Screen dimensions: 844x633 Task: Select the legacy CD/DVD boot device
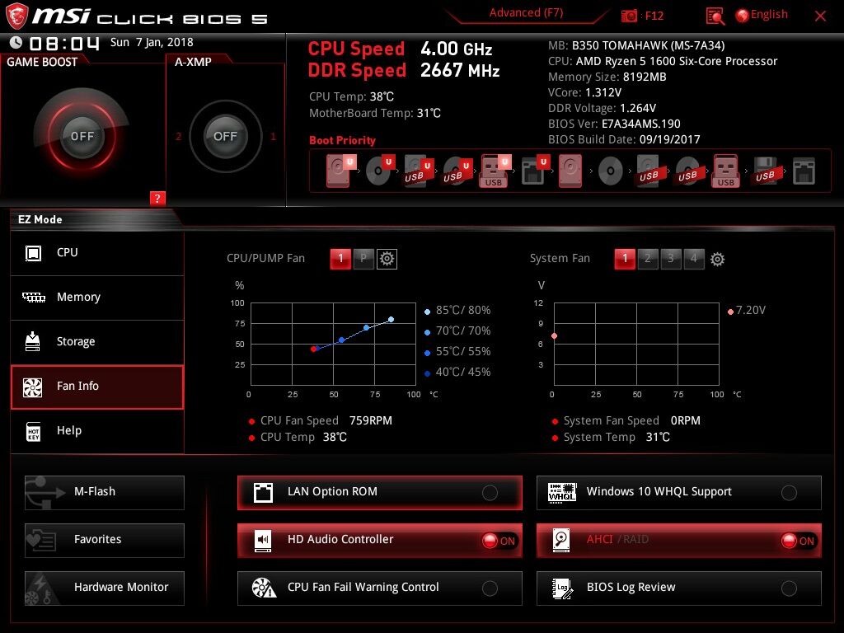(611, 171)
